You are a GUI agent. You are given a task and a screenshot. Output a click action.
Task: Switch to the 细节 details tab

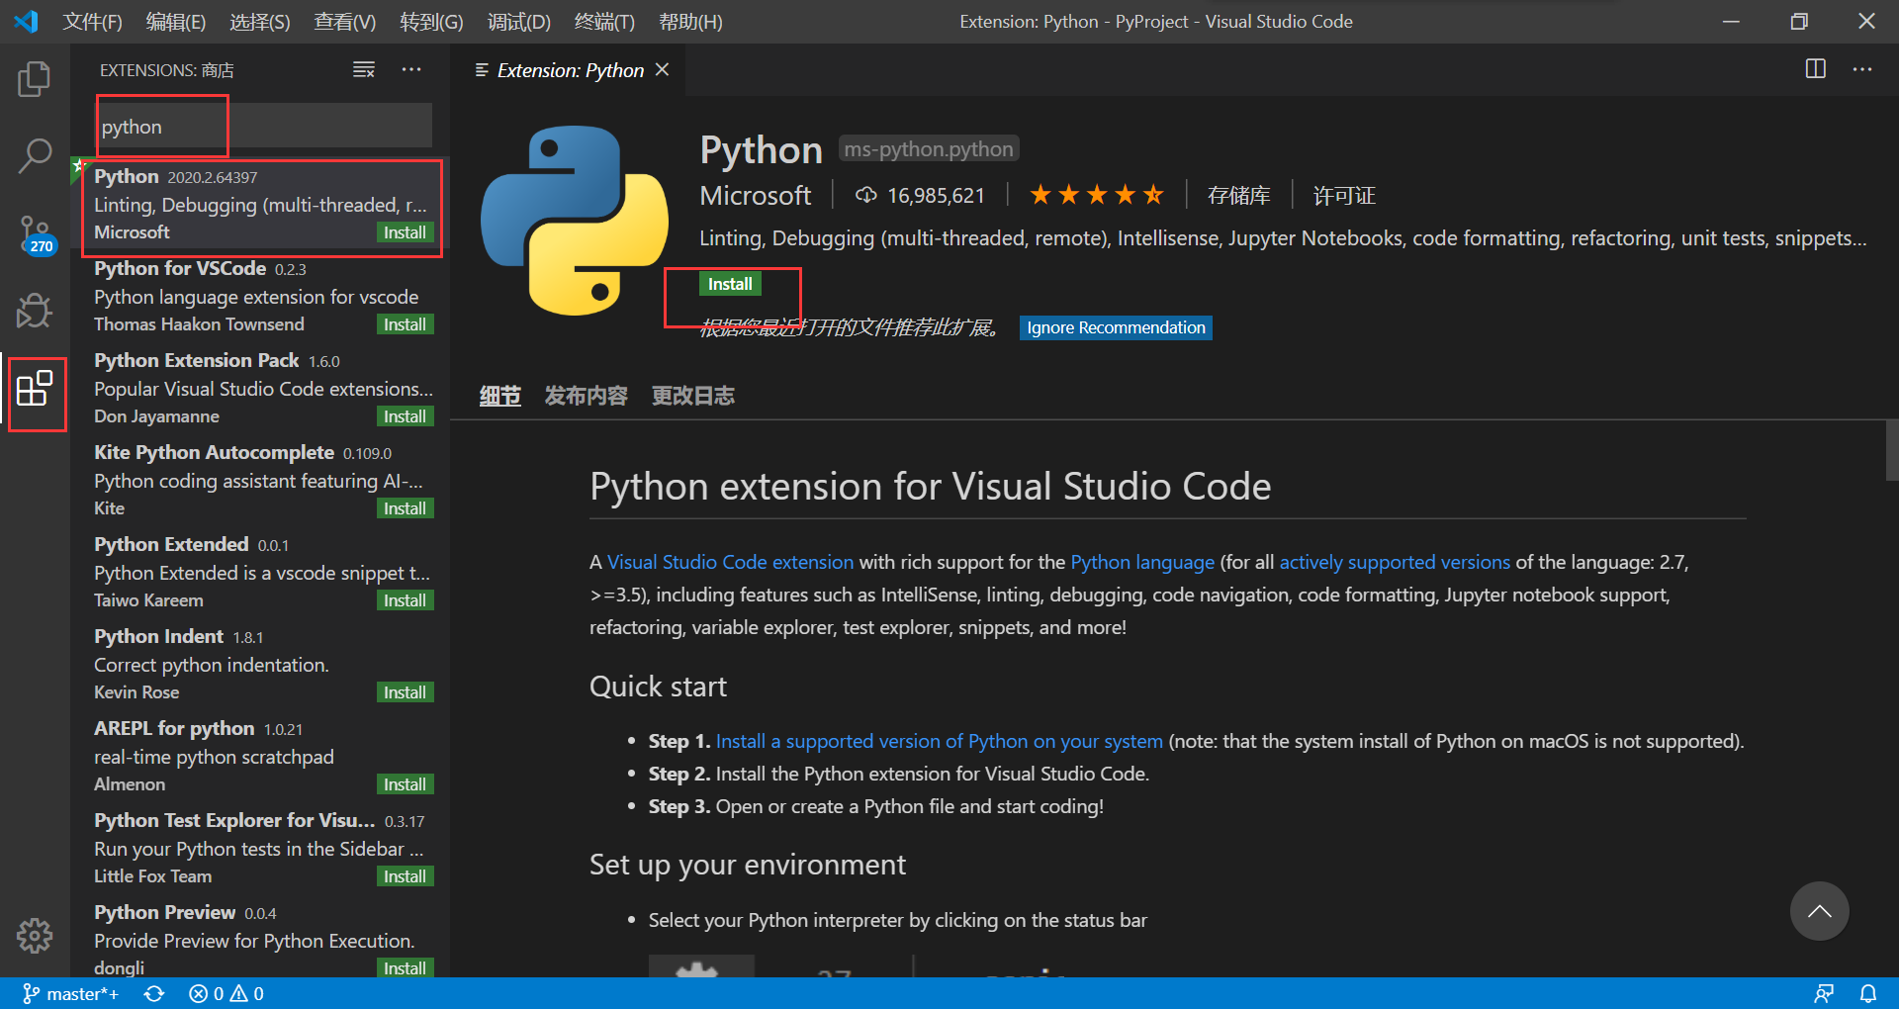pos(500,396)
